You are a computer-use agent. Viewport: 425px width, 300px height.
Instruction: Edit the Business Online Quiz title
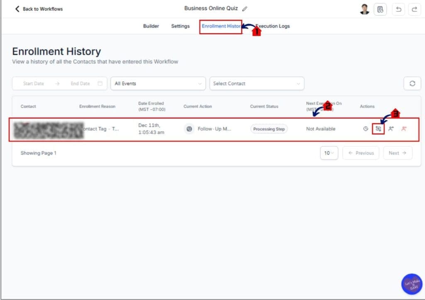click(x=245, y=8)
